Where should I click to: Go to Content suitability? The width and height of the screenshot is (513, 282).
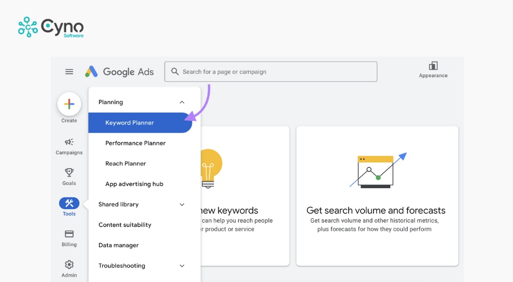pyautogui.click(x=125, y=225)
